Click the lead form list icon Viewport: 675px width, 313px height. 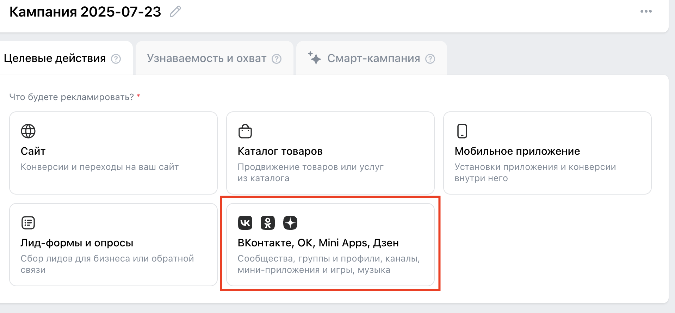coord(28,223)
